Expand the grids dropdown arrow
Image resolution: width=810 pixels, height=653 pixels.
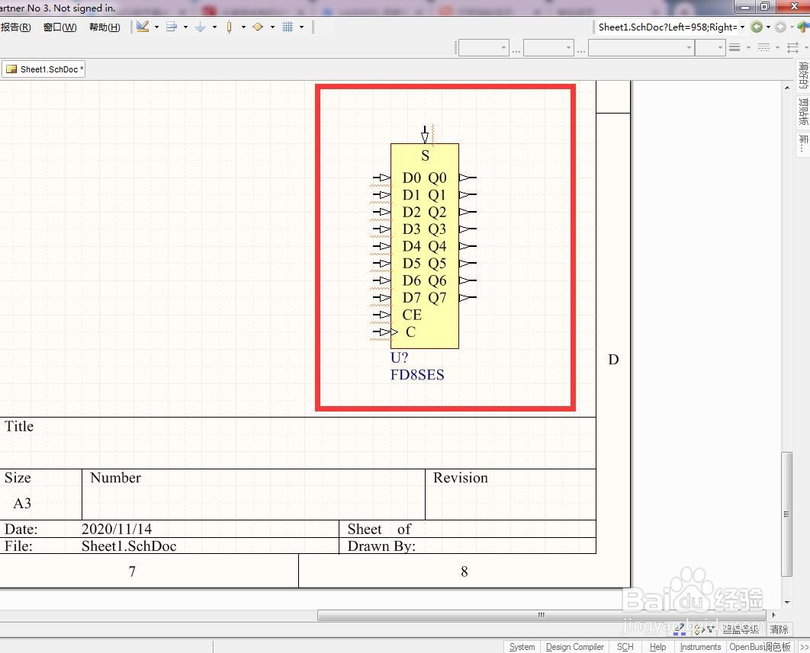coord(302,27)
